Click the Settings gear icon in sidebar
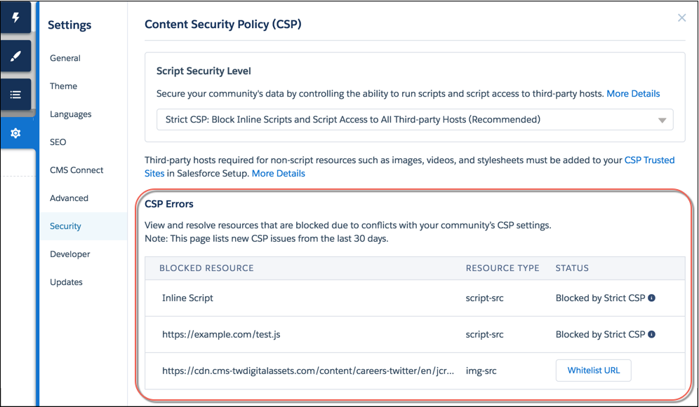 (x=15, y=133)
